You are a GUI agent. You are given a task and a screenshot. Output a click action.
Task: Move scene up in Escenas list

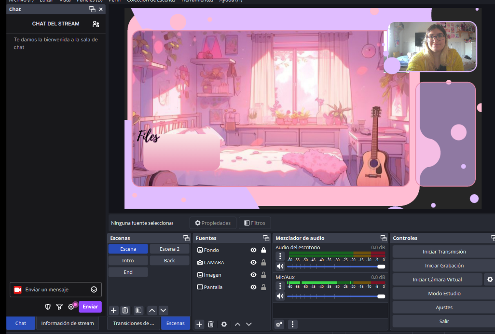coord(152,311)
